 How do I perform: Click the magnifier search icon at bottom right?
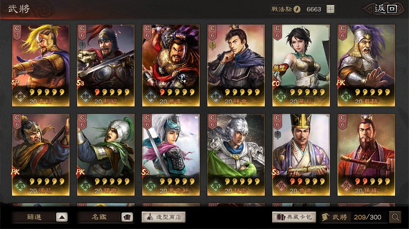point(395,217)
